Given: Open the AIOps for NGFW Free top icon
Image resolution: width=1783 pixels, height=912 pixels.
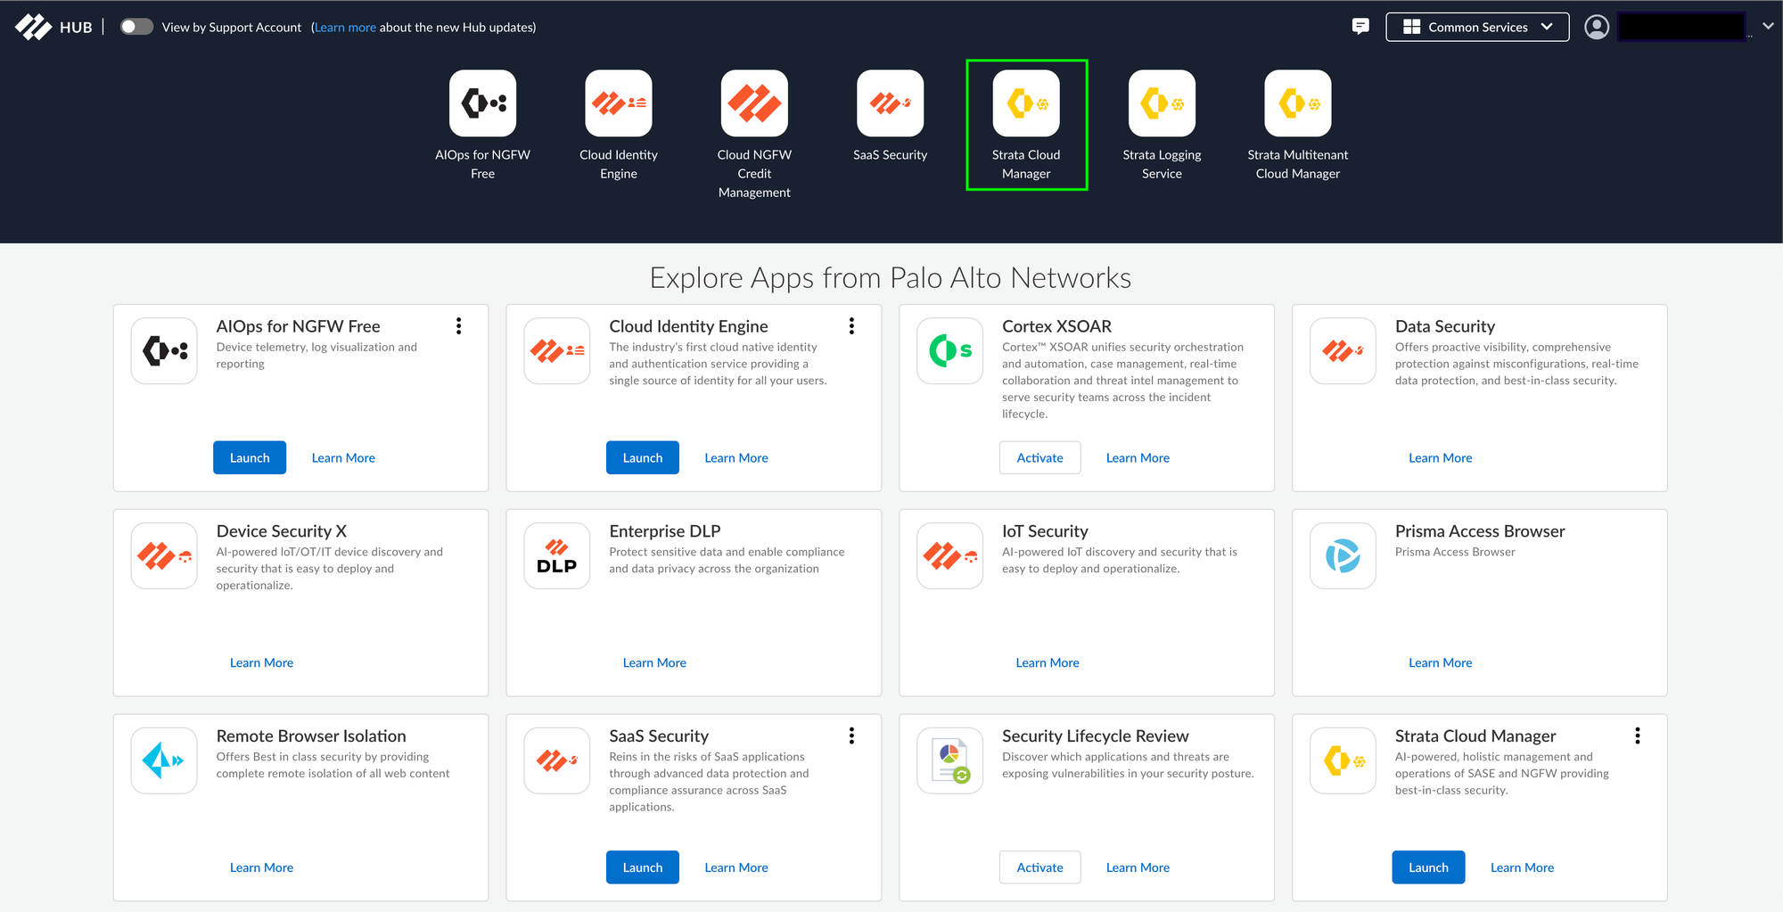Looking at the screenshot, I should point(482,103).
